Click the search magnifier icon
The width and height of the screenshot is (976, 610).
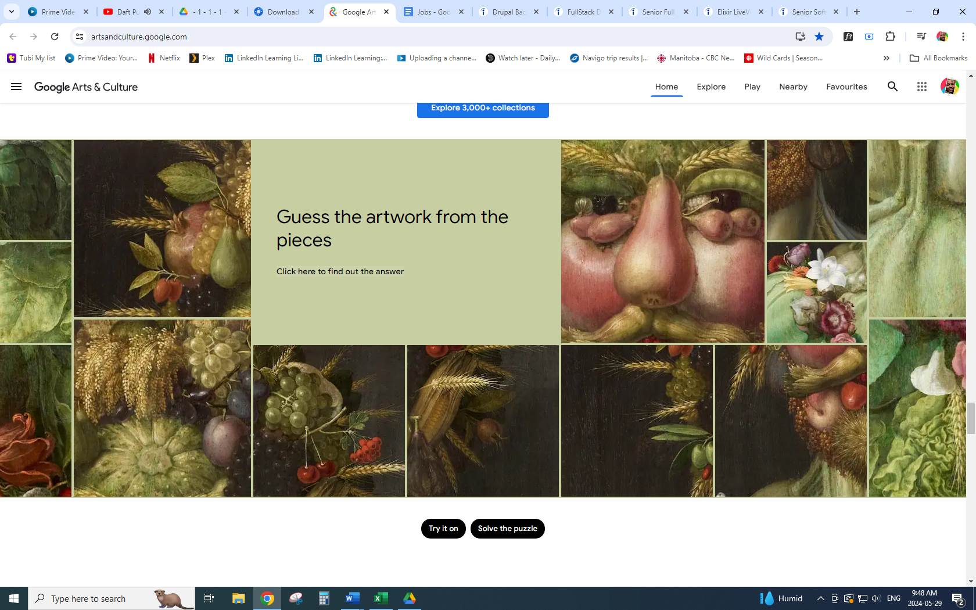[892, 87]
